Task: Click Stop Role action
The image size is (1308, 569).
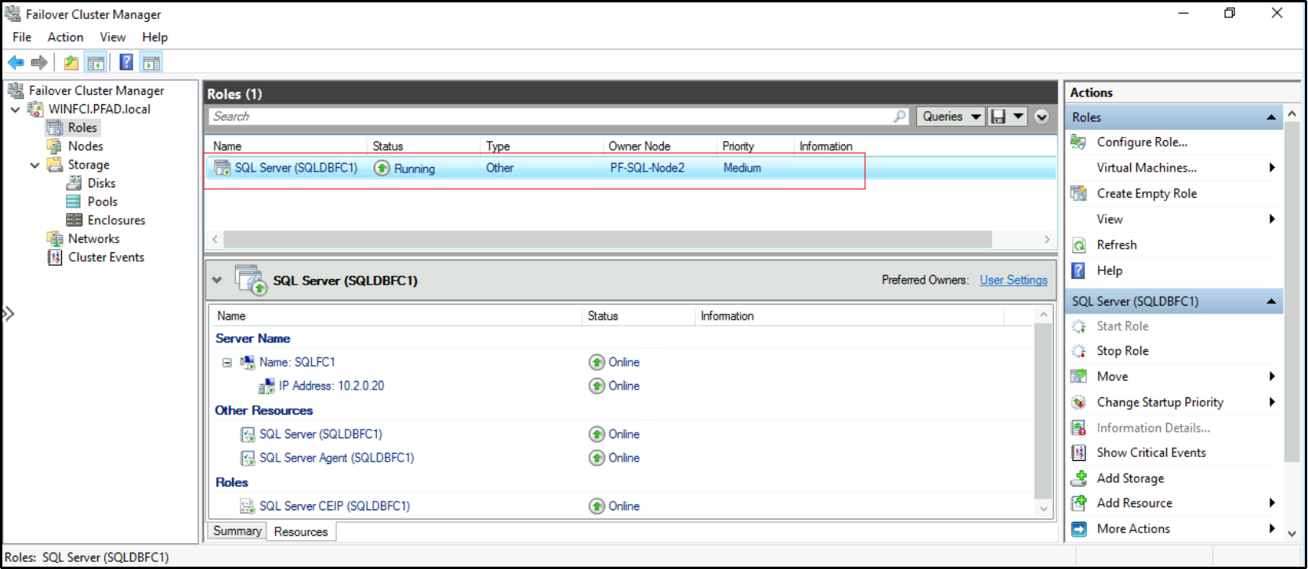Action: pos(1122,351)
